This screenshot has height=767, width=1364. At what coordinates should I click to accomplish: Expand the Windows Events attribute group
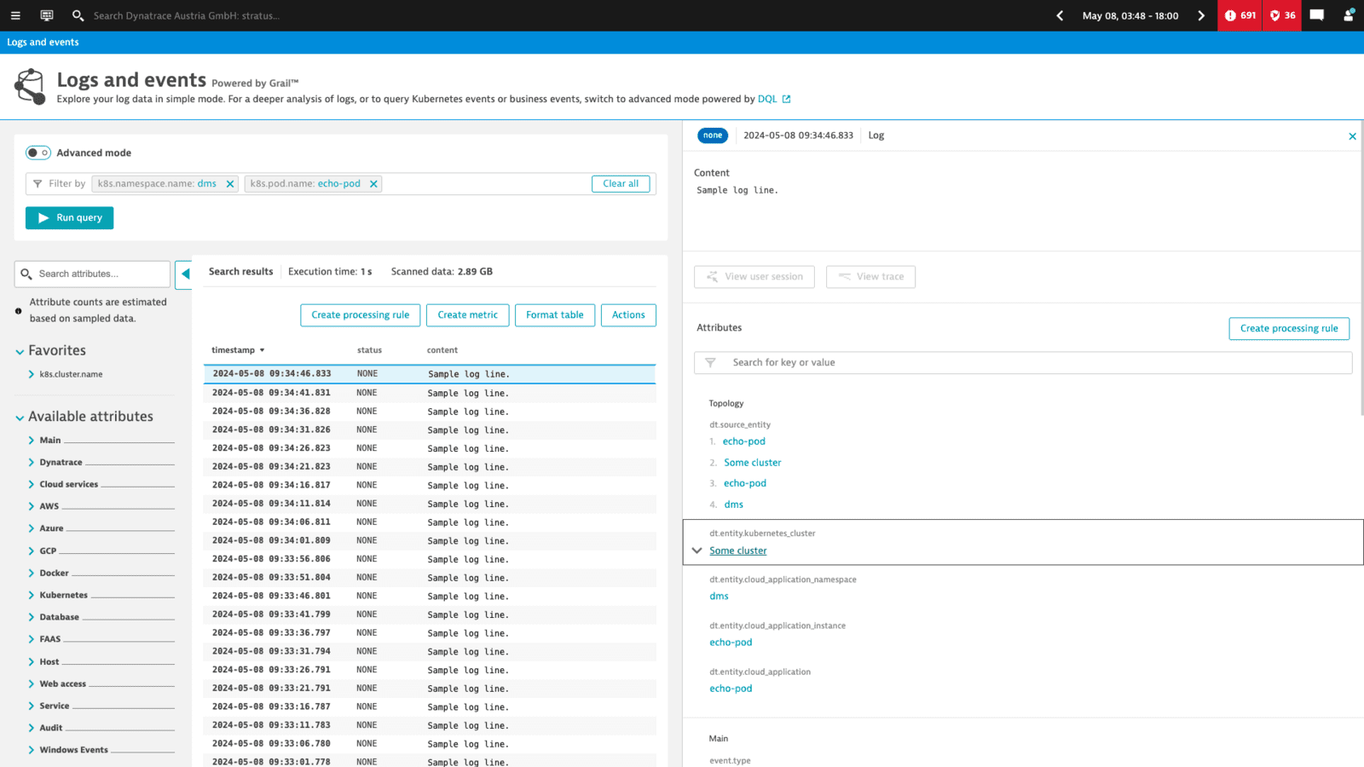pos(32,751)
